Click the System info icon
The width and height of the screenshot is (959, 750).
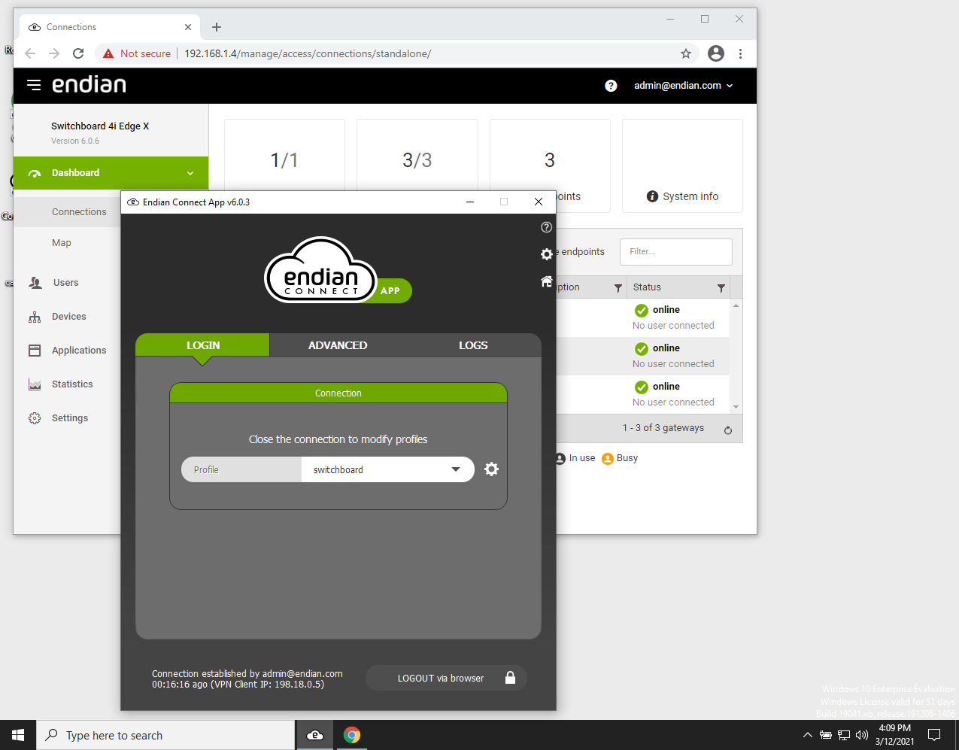[x=652, y=196]
